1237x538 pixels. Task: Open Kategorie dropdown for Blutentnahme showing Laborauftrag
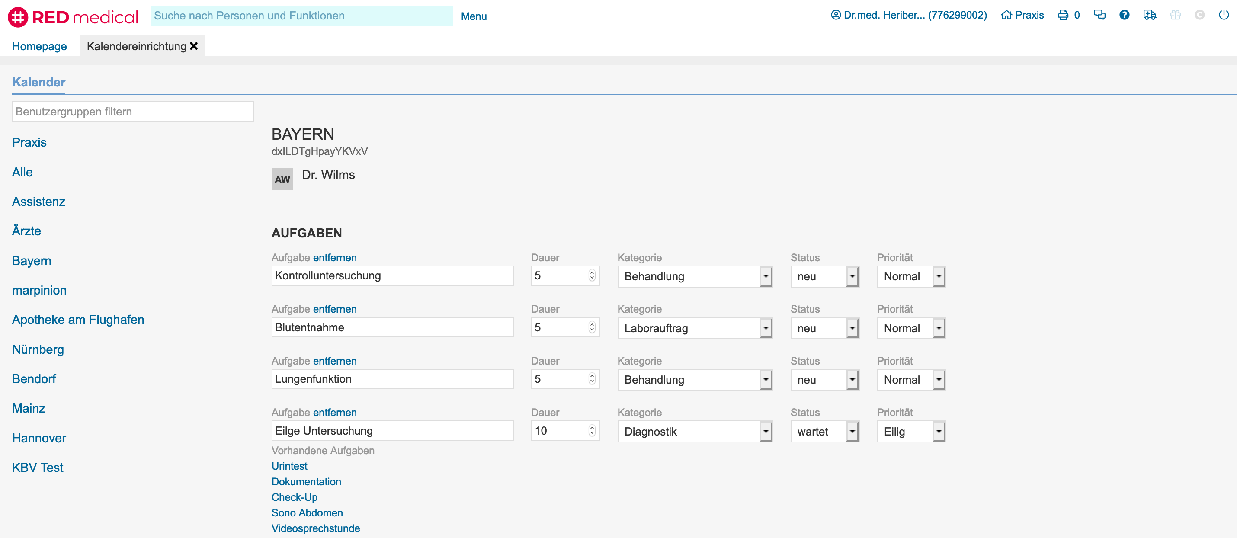(x=766, y=328)
